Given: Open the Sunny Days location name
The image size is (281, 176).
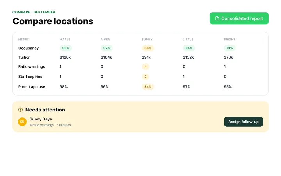Looking at the screenshot, I should (41, 119).
